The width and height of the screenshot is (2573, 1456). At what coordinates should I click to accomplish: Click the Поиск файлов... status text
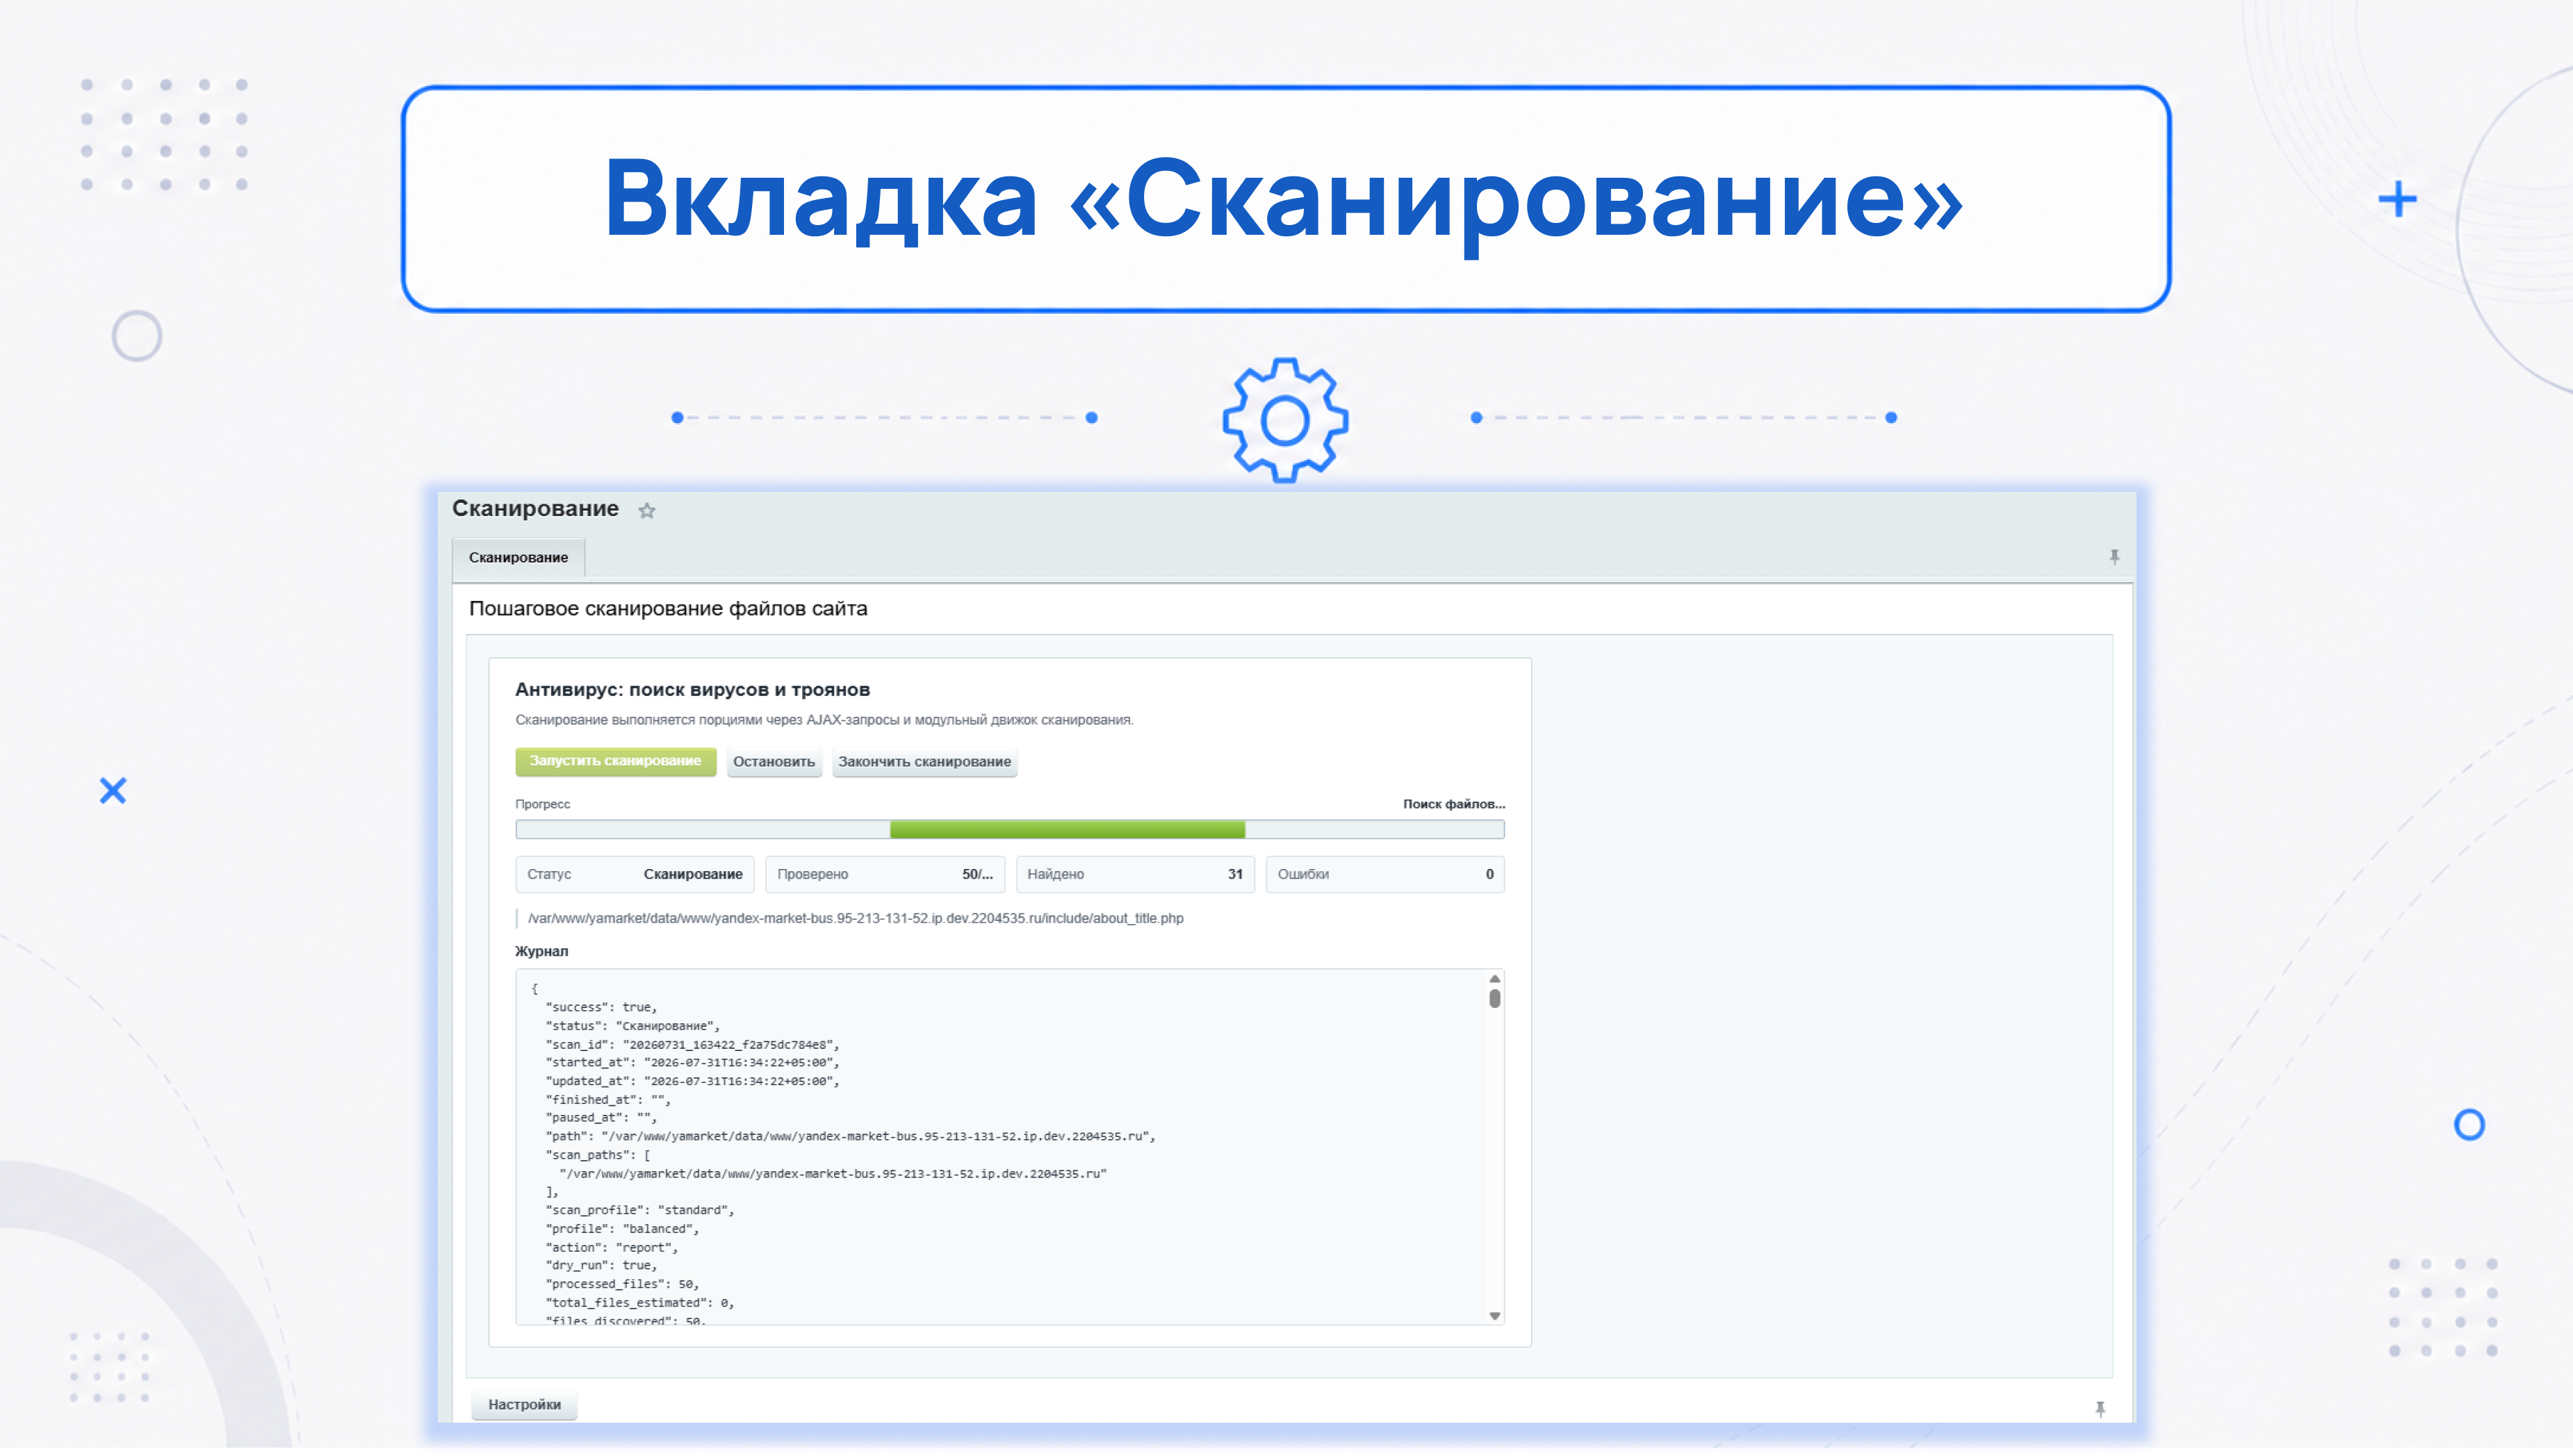point(1453,804)
